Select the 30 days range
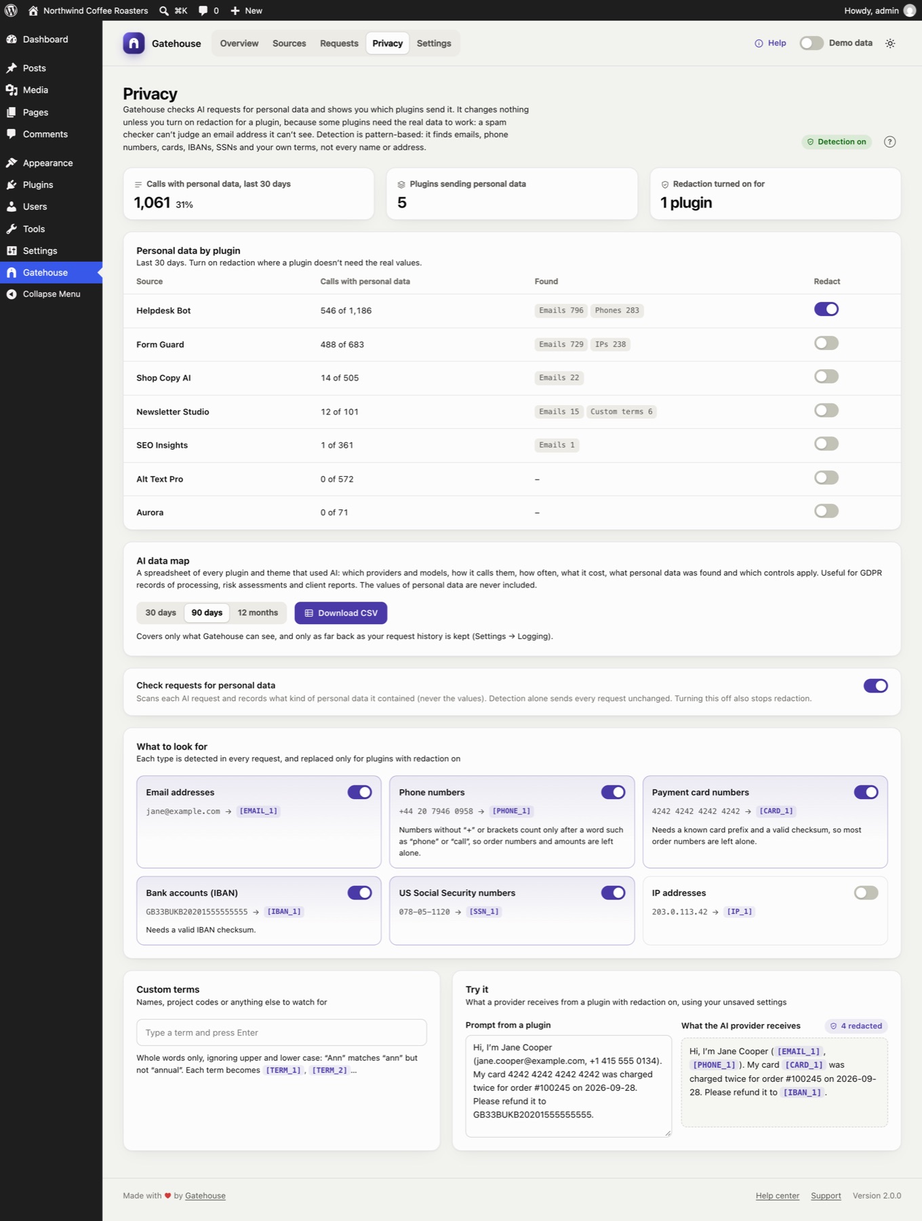Image resolution: width=922 pixels, height=1221 pixels. (x=161, y=613)
